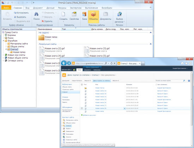194x148 pixels.
Task: Open Извещения item in Контент сайта list
Action: [x=69, y=131]
